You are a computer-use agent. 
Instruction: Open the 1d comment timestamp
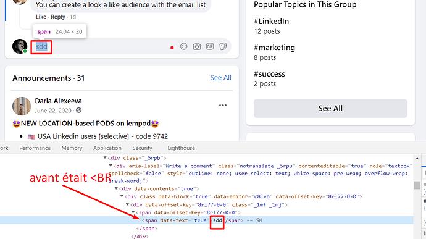[x=73, y=17]
